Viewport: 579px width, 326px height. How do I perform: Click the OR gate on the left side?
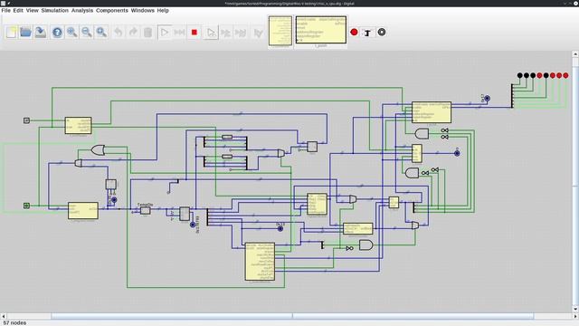98,150
